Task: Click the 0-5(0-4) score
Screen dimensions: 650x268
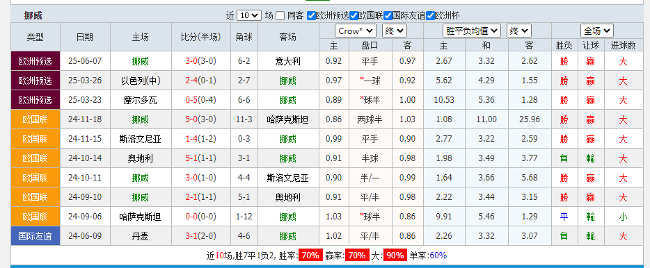Action: (x=201, y=101)
